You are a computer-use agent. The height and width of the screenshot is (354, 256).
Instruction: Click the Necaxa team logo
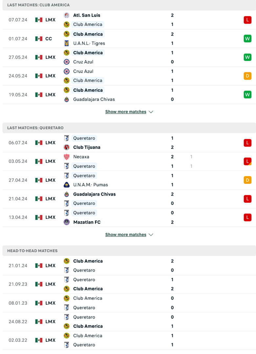[67, 157]
